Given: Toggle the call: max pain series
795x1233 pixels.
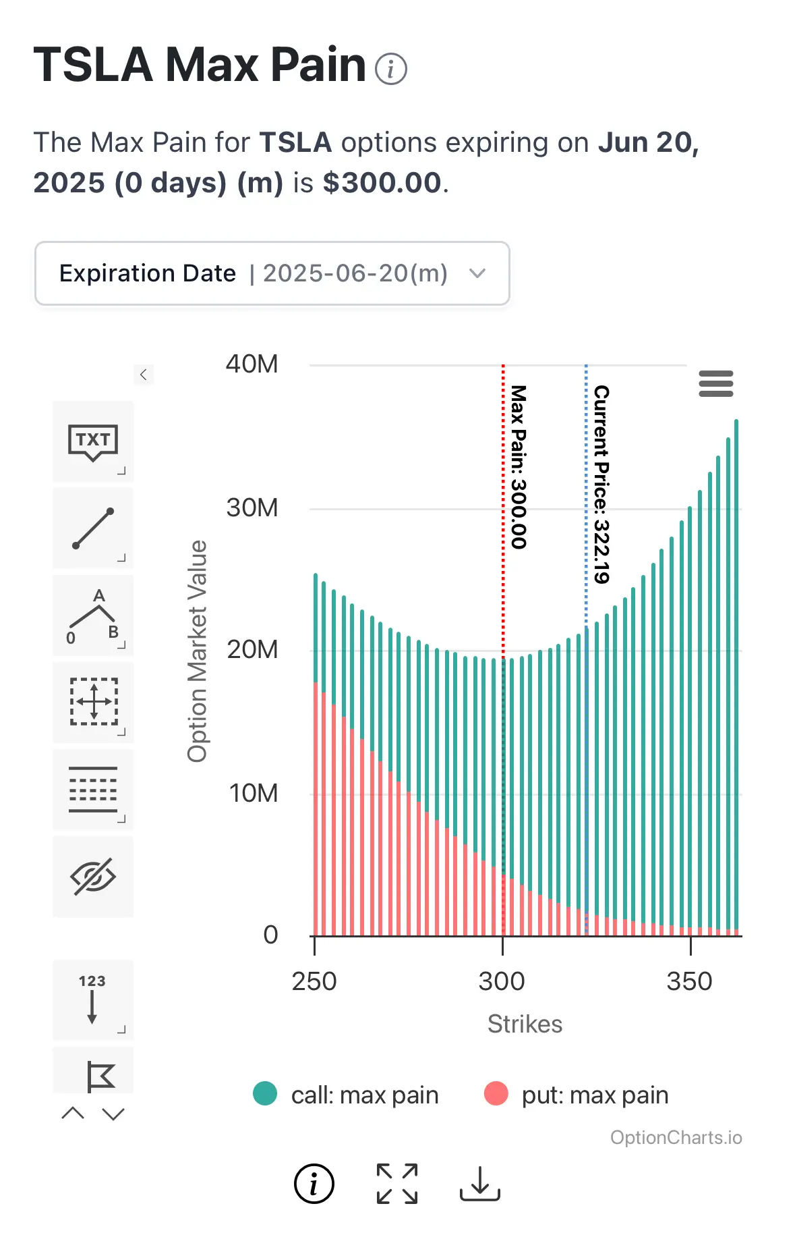Looking at the screenshot, I should 346,1095.
